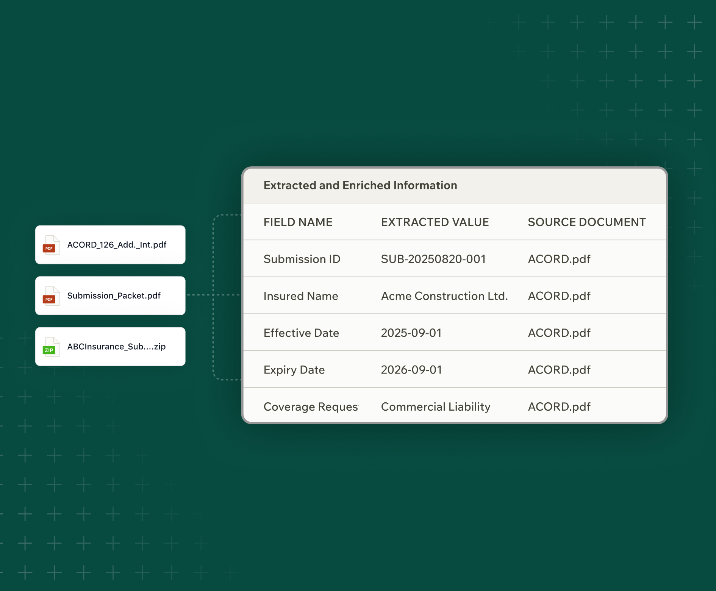This screenshot has height=591, width=716.
Task: Click the SUB-20250820-001 extracted value
Action: pos(433,259)
